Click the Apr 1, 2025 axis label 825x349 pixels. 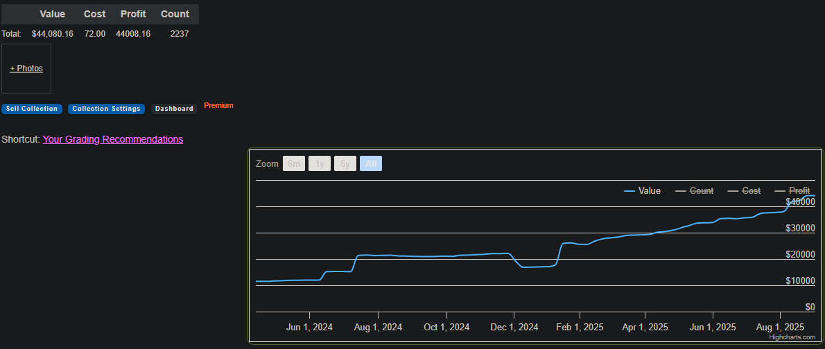coord(645,327)
